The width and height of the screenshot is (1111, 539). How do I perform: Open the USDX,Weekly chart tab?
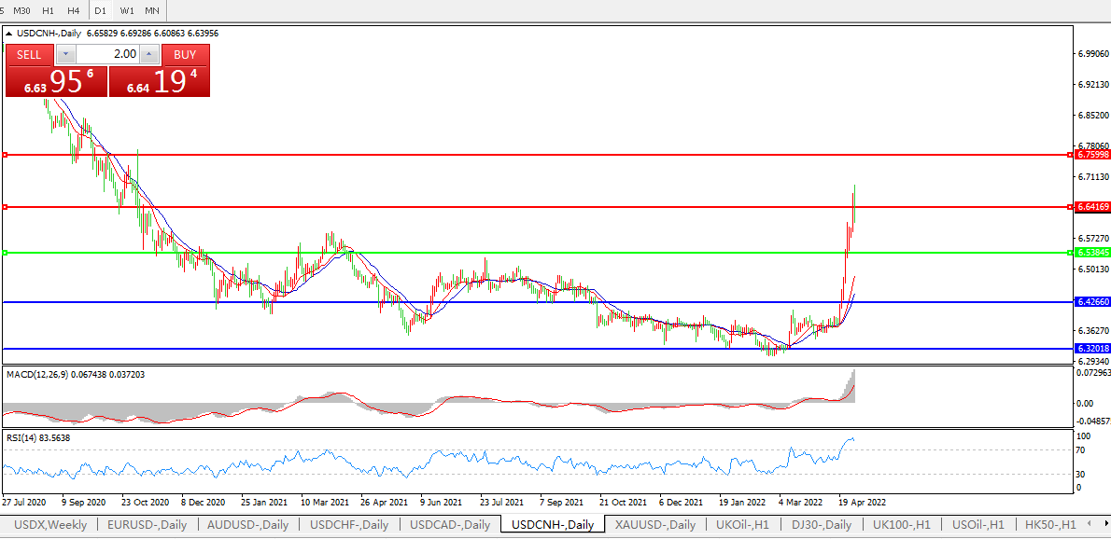pos(50,525)
